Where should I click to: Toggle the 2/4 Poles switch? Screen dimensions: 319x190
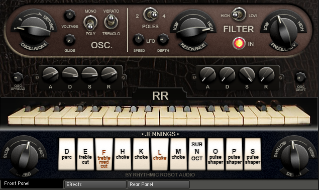tap(151, 14)
